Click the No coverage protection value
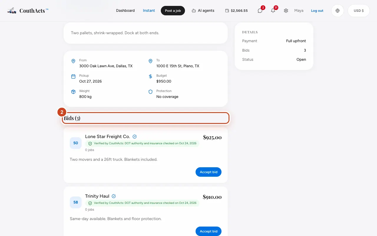This screenshot has height=236, width=377. pos(167,97)
